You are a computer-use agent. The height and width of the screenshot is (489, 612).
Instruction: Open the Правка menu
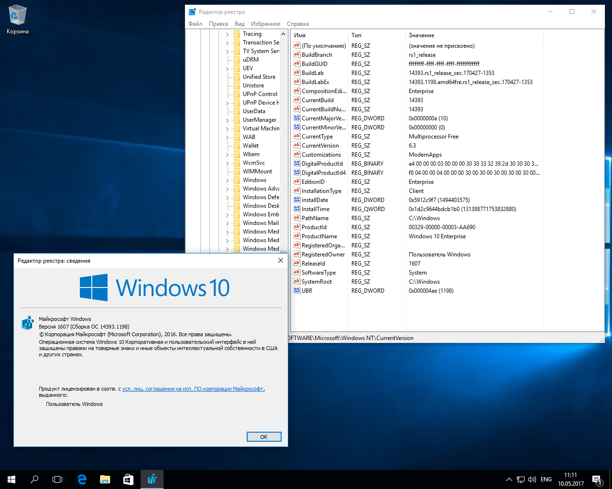tap(219, 24)
